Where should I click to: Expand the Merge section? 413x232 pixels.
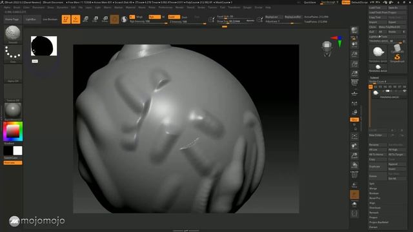pyautogui.click(x=373, y=189)
